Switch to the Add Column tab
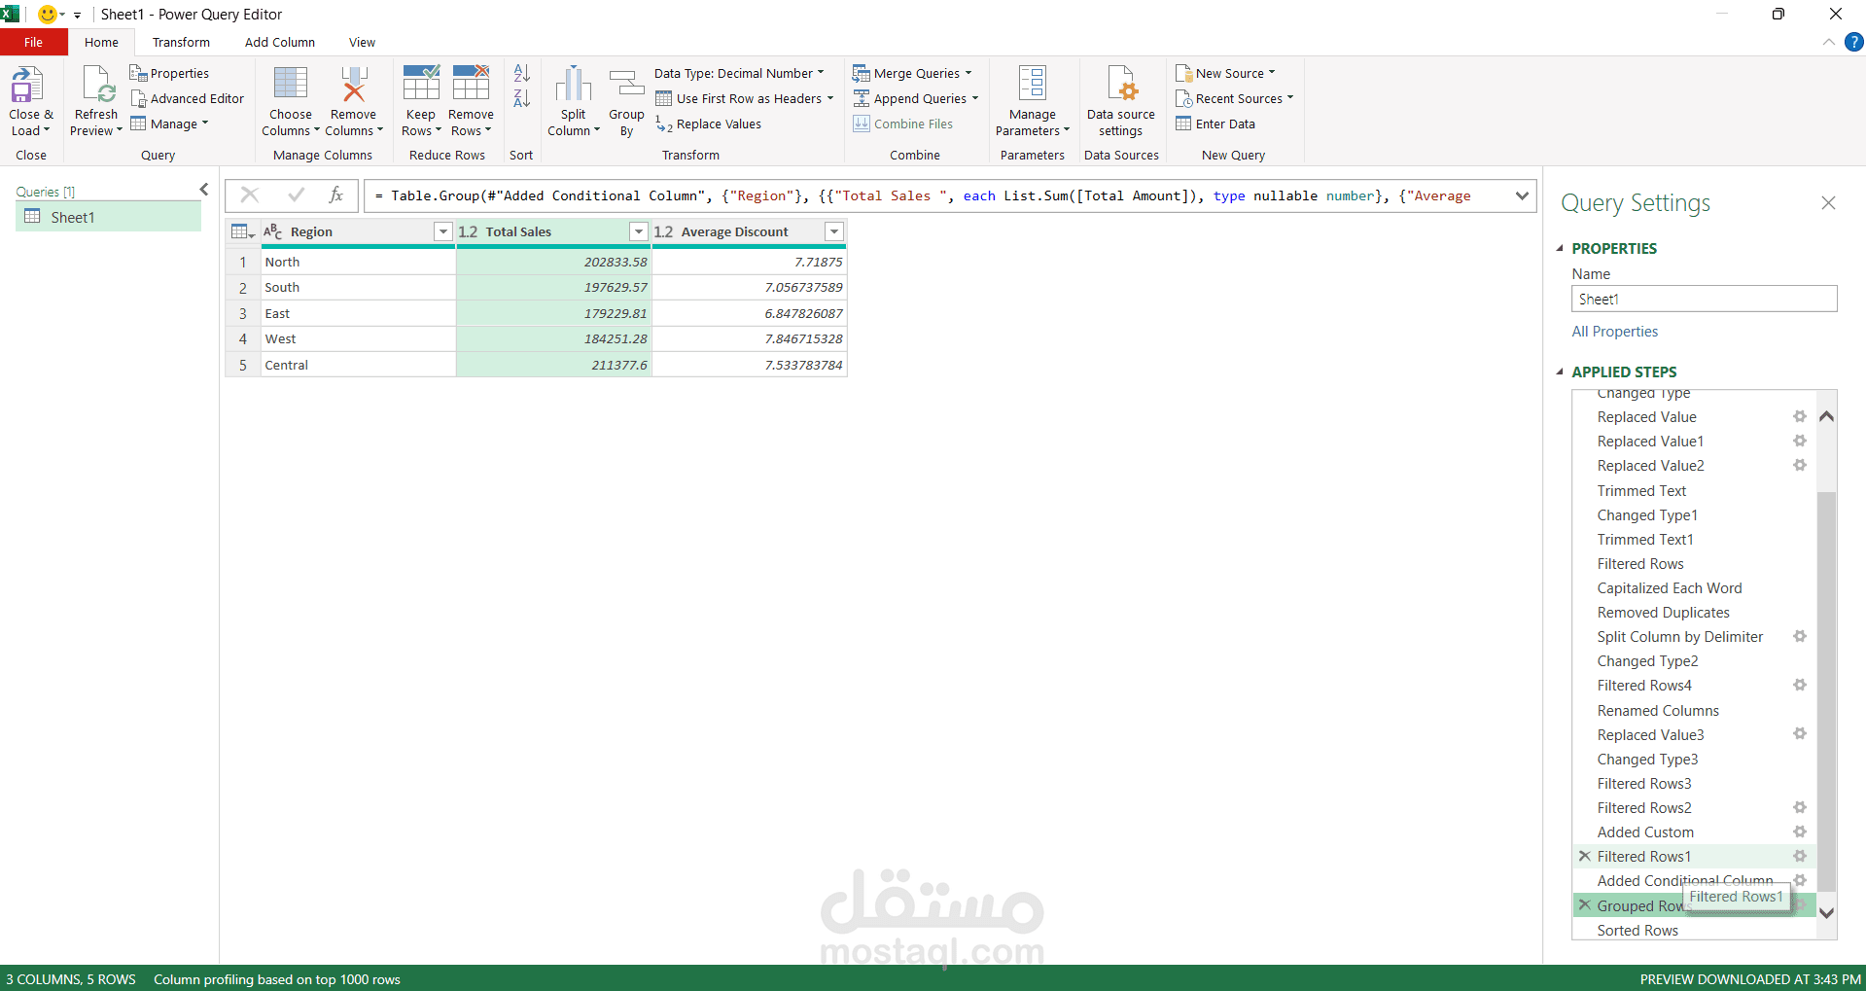The image size is (1866, 991). [x=280, y=42]
